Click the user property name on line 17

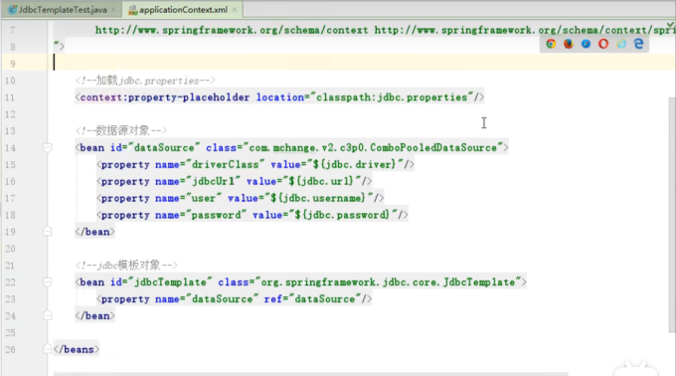(203, 198)
